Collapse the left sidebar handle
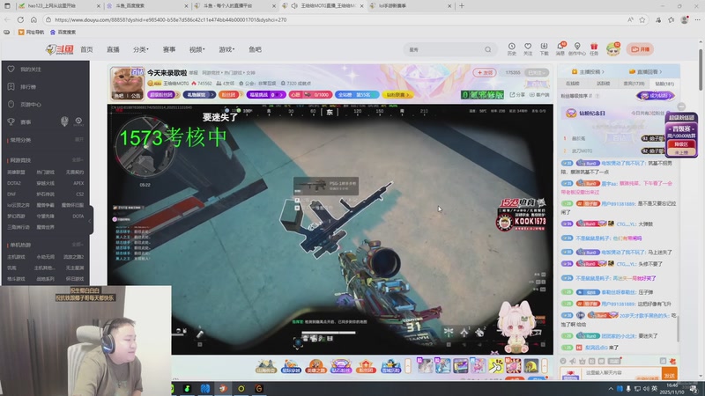 90,220
